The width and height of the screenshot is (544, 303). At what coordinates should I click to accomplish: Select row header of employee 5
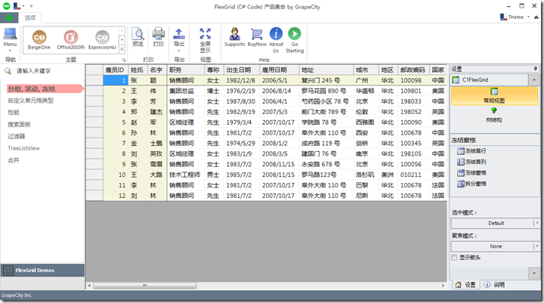tap(94, 122)
